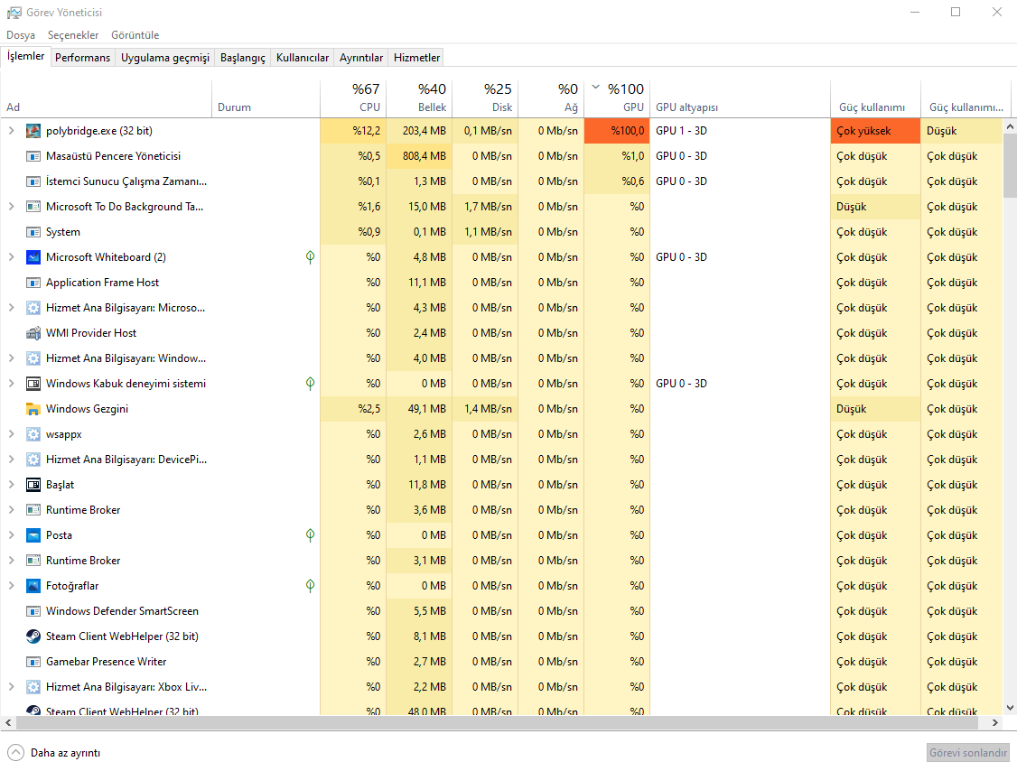Screen dimensions: 1017x771
Task: Expand Hizmet Ana Bilgisayarı: Microso... row
Action: click(x=11, y=308)
